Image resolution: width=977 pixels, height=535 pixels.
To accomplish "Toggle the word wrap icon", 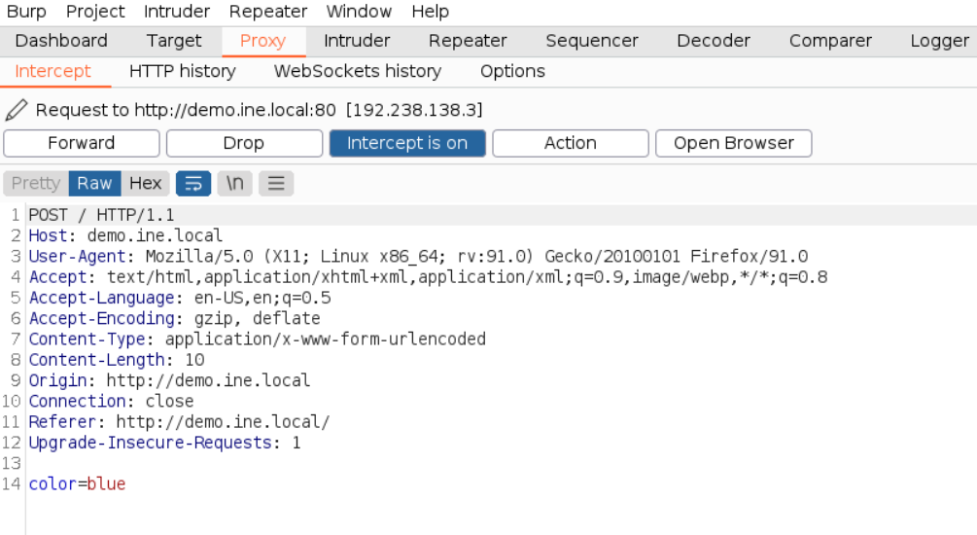I will click(x=193, y=183).
